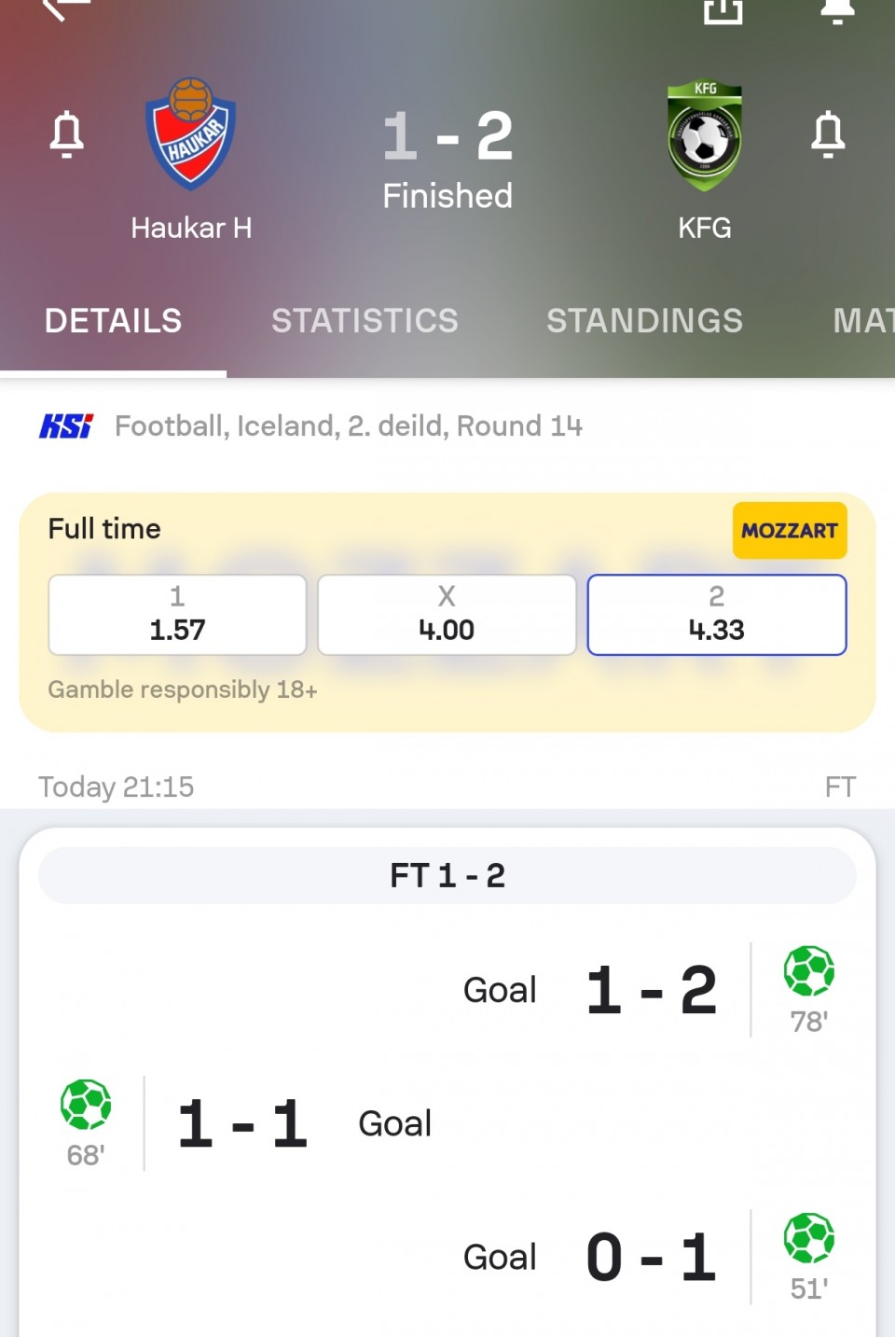Tap the back arrow icon
The width and height of the screenshot is (895, 1337).
[x=67, y=7]
